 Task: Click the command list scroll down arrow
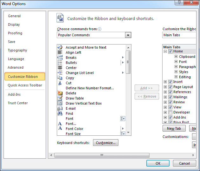click(128, 133)
